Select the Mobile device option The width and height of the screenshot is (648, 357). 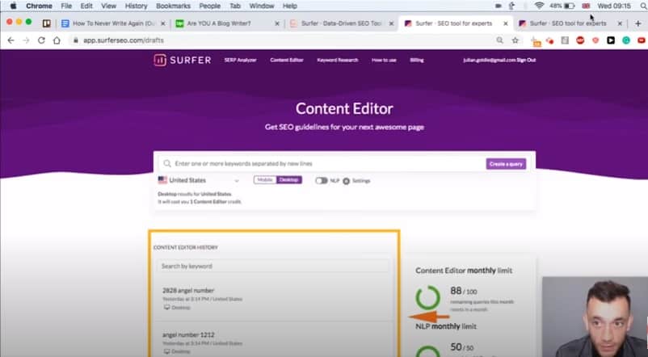(265, 180)
